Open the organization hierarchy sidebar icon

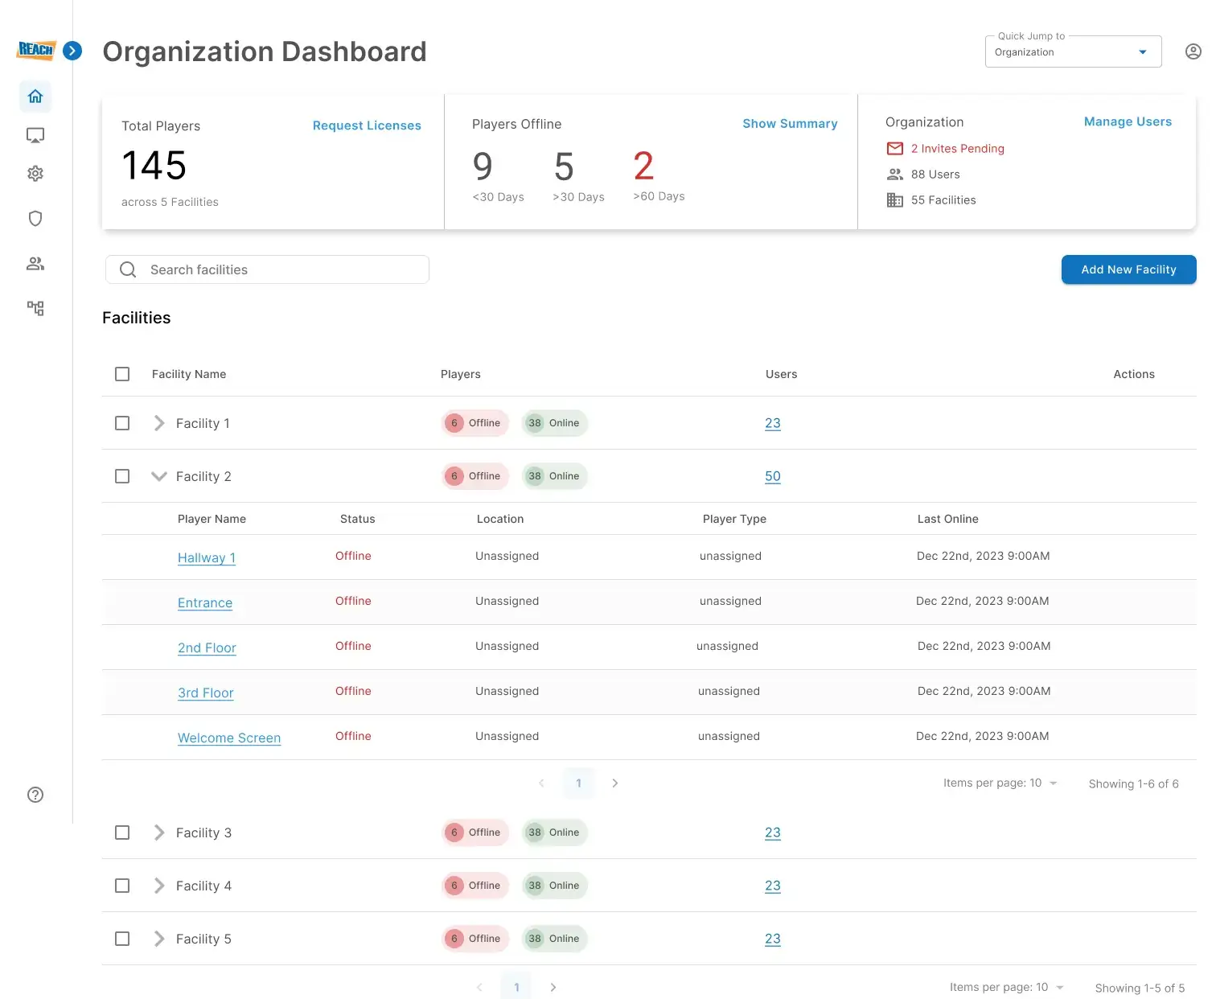click(x=35, y=308)
